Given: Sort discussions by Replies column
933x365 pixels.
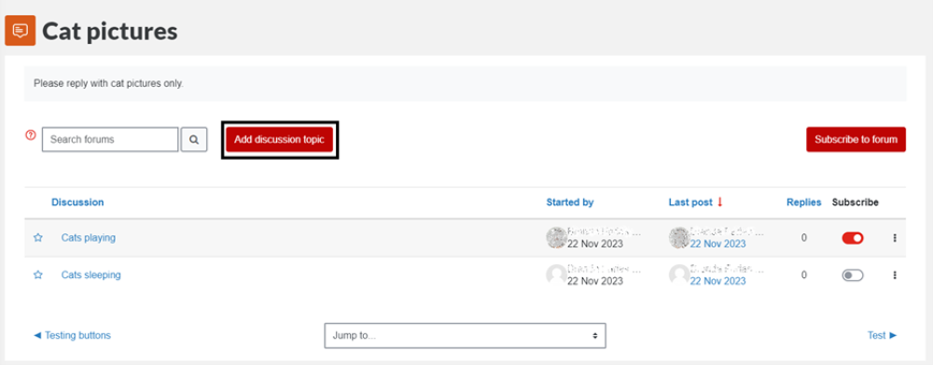Looking at the screenshot, I should pyautogui.click(x=804, y=203).
